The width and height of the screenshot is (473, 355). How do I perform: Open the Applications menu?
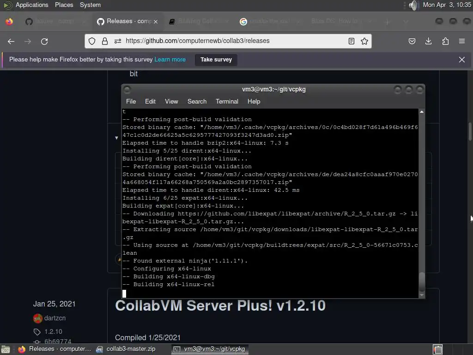coord(32,5)
